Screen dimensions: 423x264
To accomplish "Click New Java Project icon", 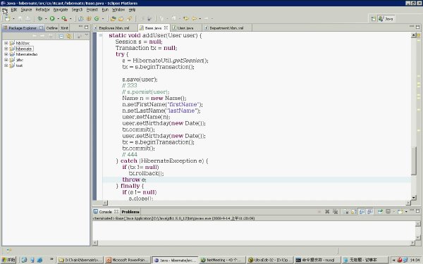I will [80, 18].
